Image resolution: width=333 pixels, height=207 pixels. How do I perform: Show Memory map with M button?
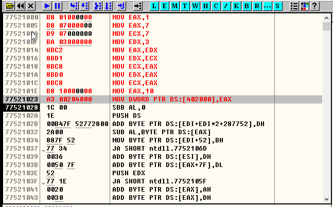point(174,6)
